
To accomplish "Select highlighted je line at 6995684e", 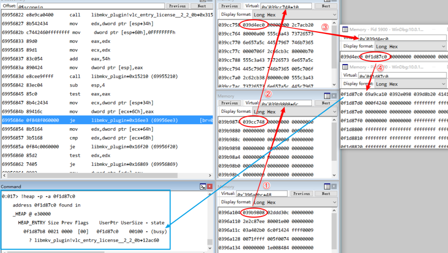I will pyautogui.click(x=107, y=120).
